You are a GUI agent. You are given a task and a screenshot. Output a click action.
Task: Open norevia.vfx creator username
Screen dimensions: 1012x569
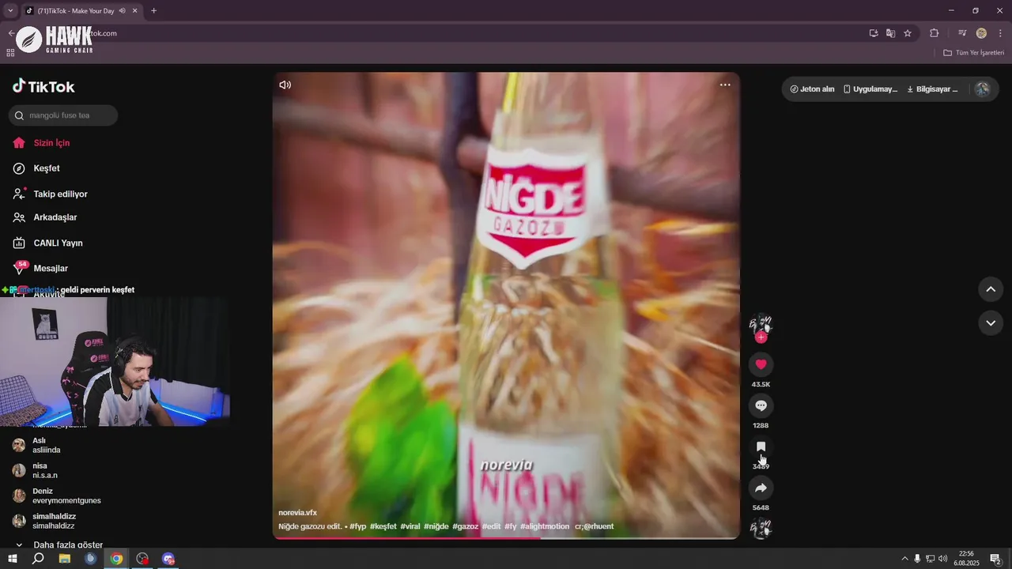tap(297, 513)
